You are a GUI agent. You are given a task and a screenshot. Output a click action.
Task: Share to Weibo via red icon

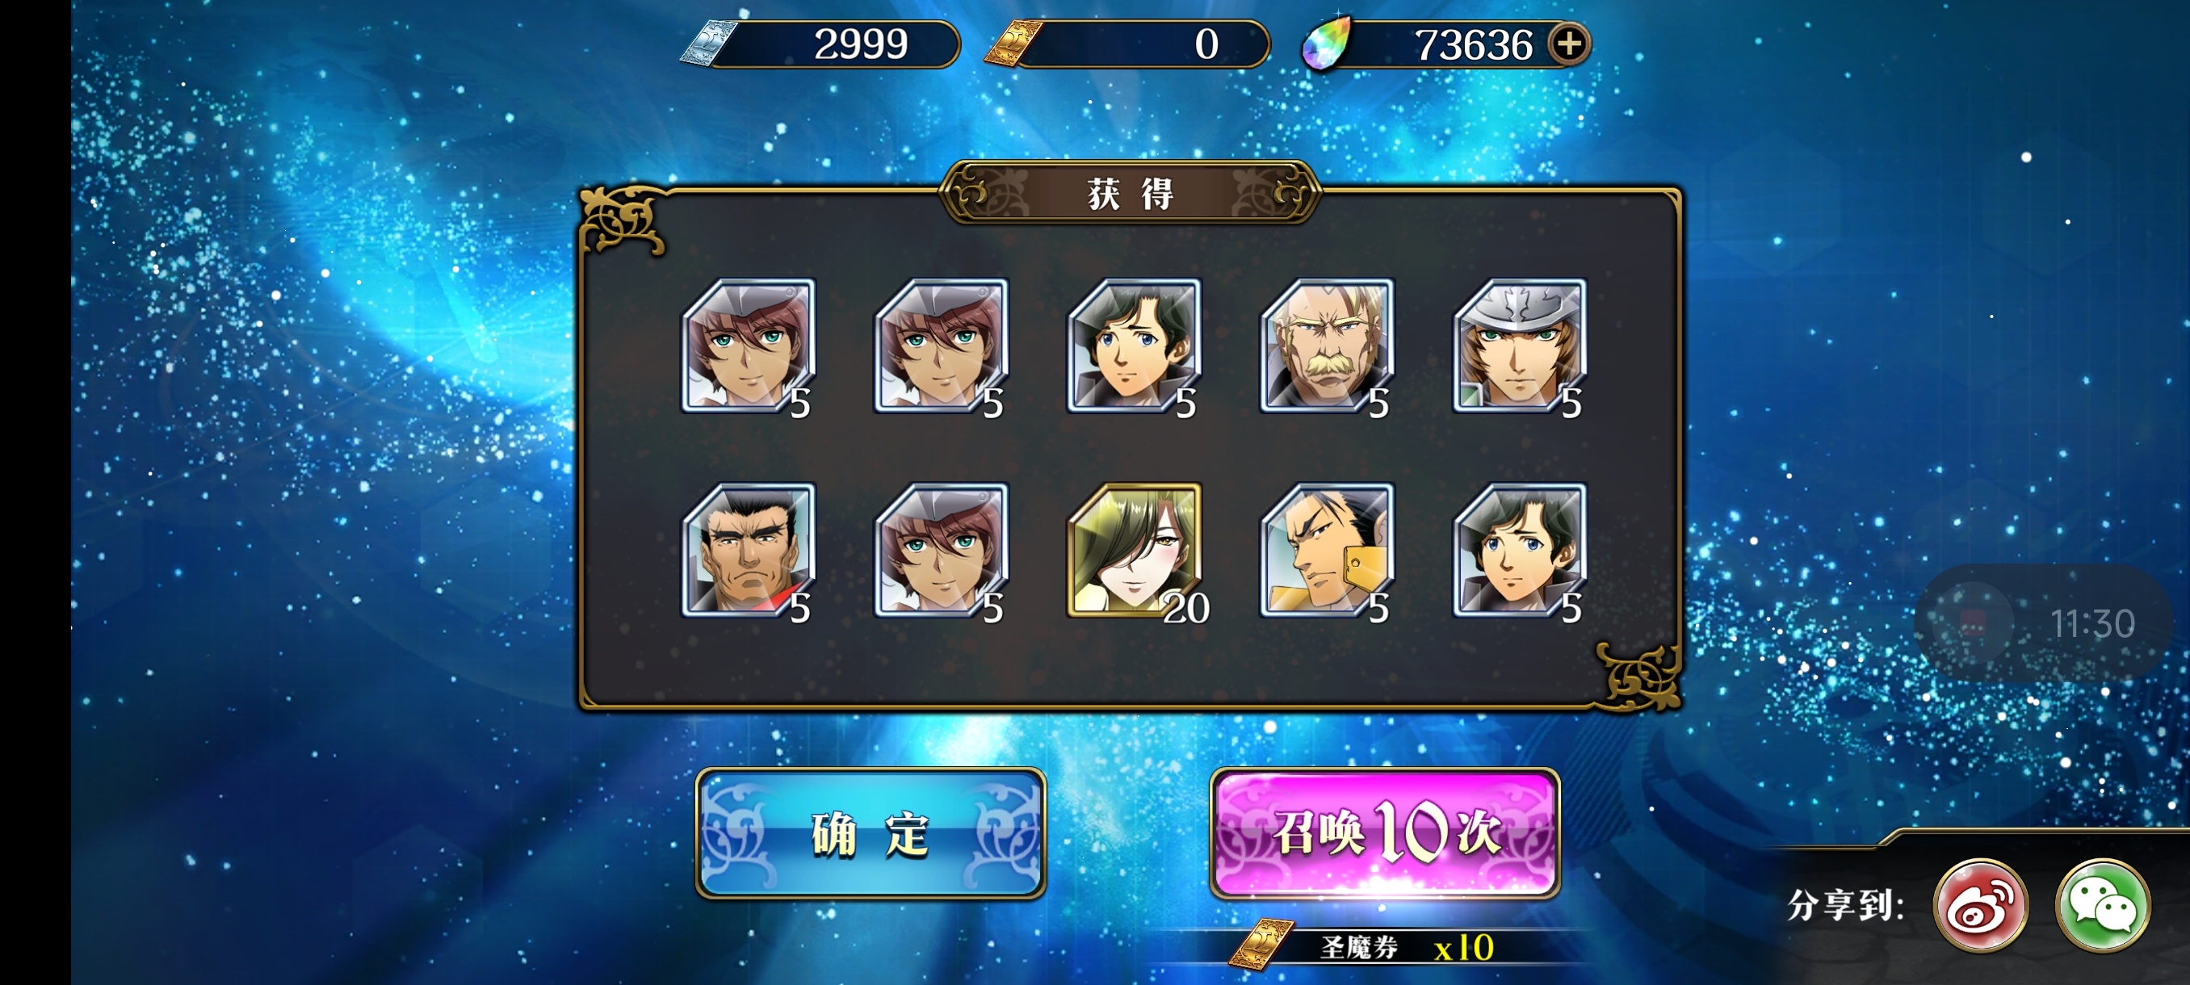tap(1980, 905)
